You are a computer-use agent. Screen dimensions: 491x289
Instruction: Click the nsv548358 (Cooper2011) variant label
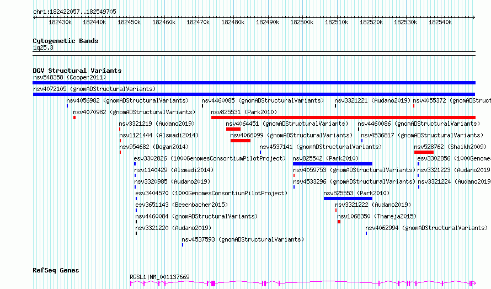(70, 77)
